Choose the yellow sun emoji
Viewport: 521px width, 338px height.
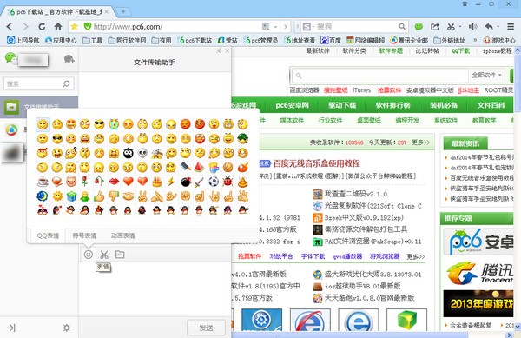pyautogui.click(x=57, y=196)
